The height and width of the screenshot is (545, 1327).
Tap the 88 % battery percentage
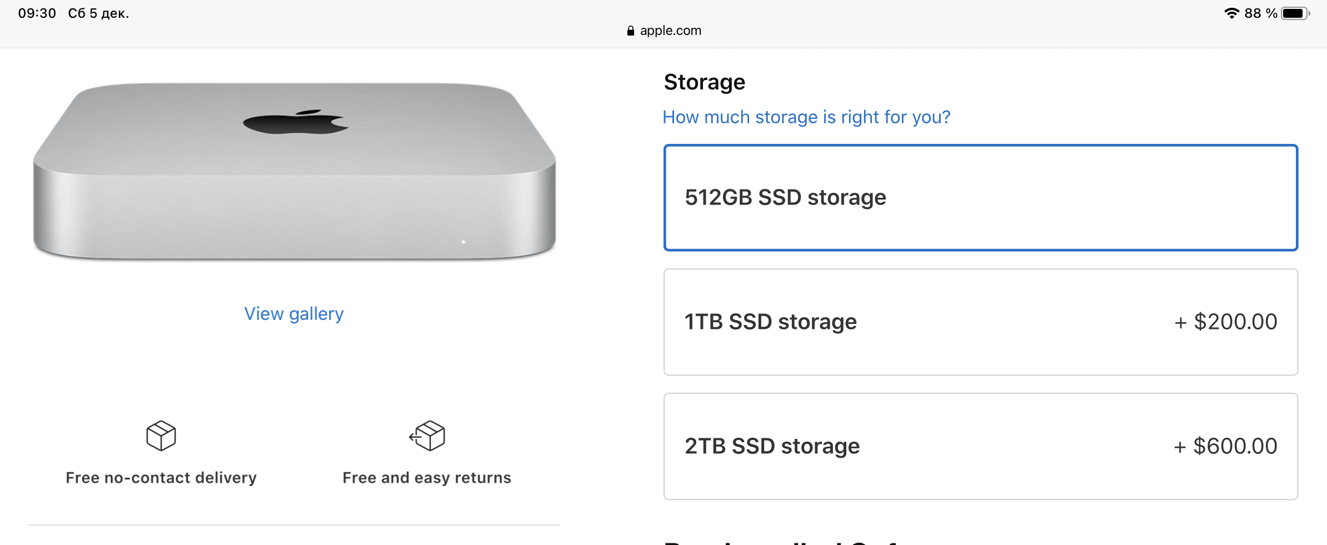tap(1261, 13)
